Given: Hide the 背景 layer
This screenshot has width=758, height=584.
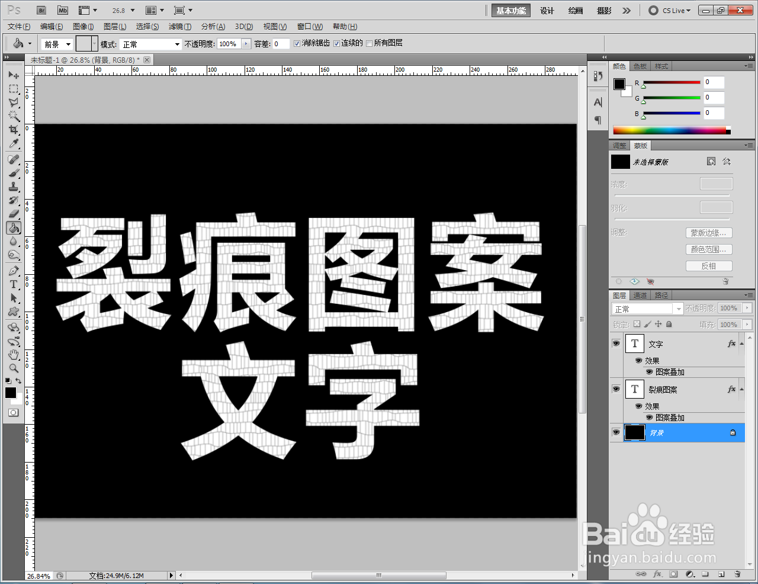Looking at the screenshot, I should [616, 432].
